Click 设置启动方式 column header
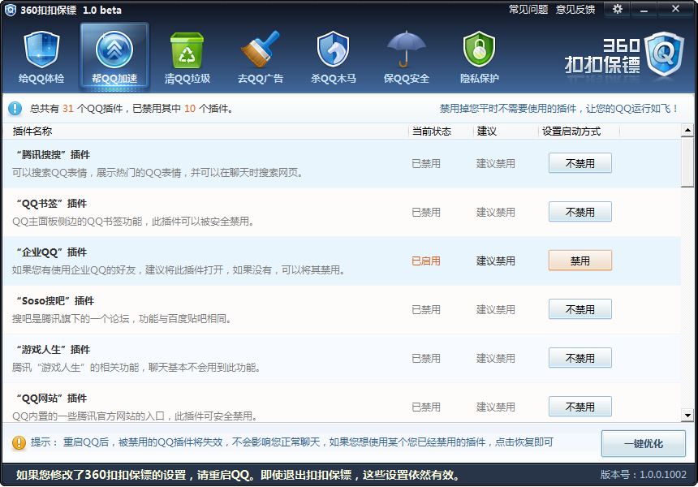 (x=571, y=131)
